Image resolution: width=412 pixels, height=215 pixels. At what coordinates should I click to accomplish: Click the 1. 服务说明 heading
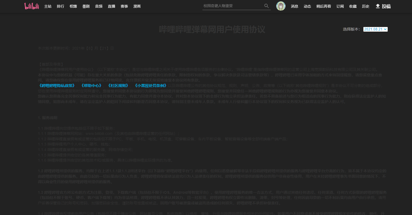coord(48,118)
